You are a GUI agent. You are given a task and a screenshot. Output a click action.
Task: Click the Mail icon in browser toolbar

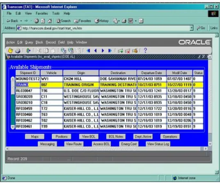[115, 21]
